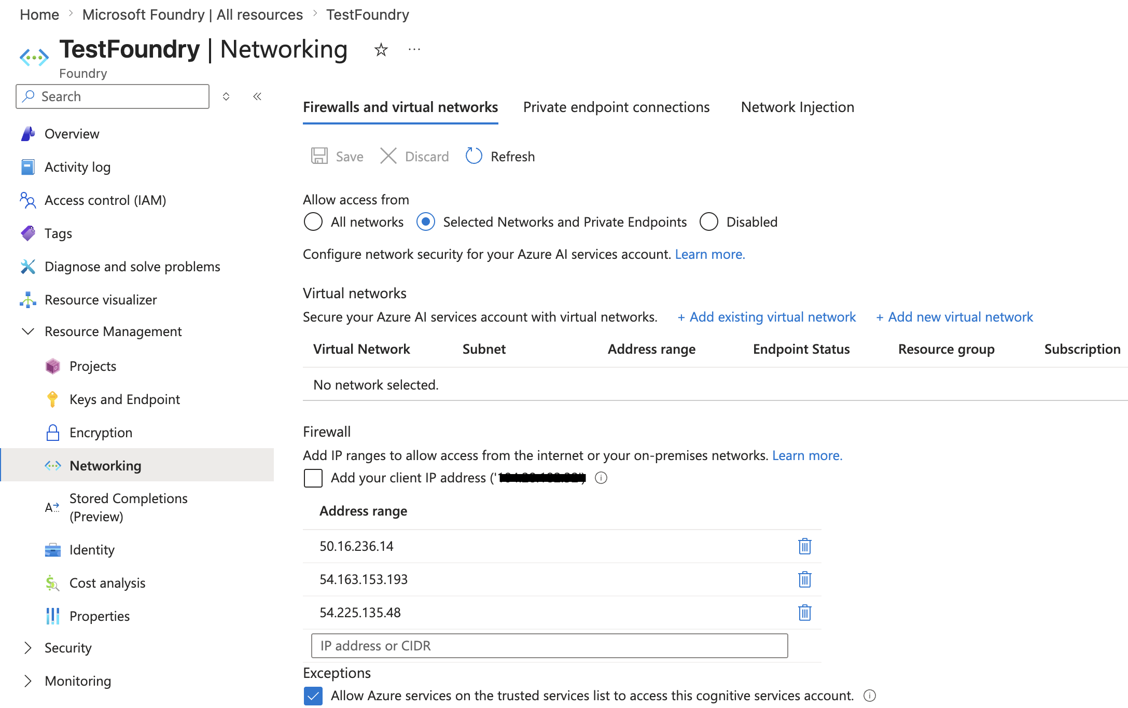Click the Discard toolbar button
Viewport: 1128px width, 708px height.
(x=414, y=156)
